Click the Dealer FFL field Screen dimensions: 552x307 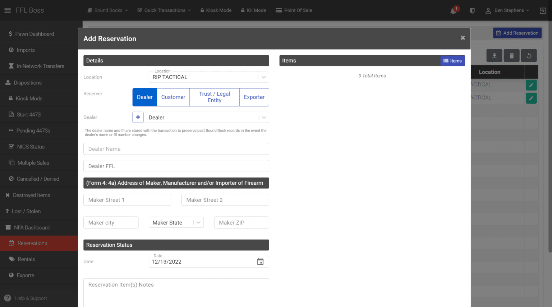[x=176, y=166]
